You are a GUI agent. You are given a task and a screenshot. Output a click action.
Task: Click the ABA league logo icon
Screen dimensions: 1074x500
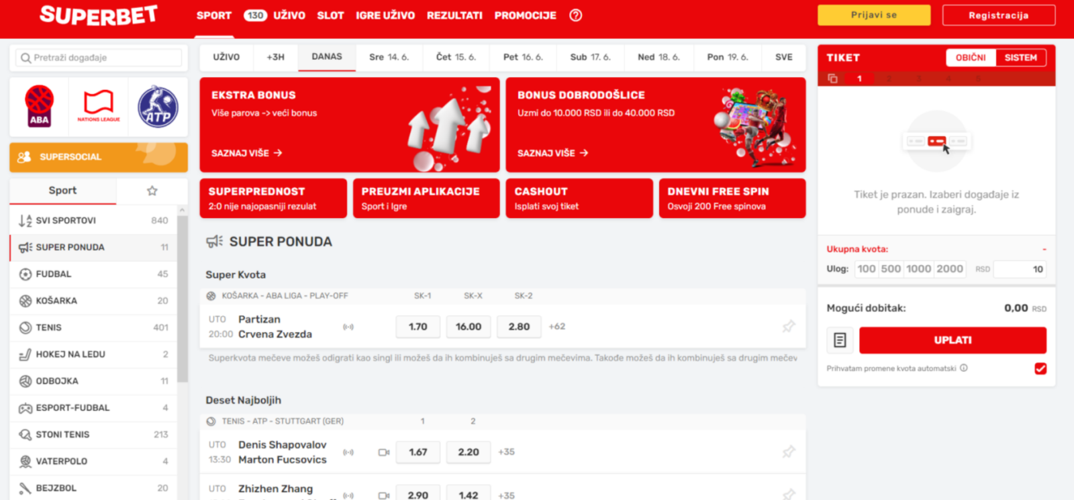(39, 106)
